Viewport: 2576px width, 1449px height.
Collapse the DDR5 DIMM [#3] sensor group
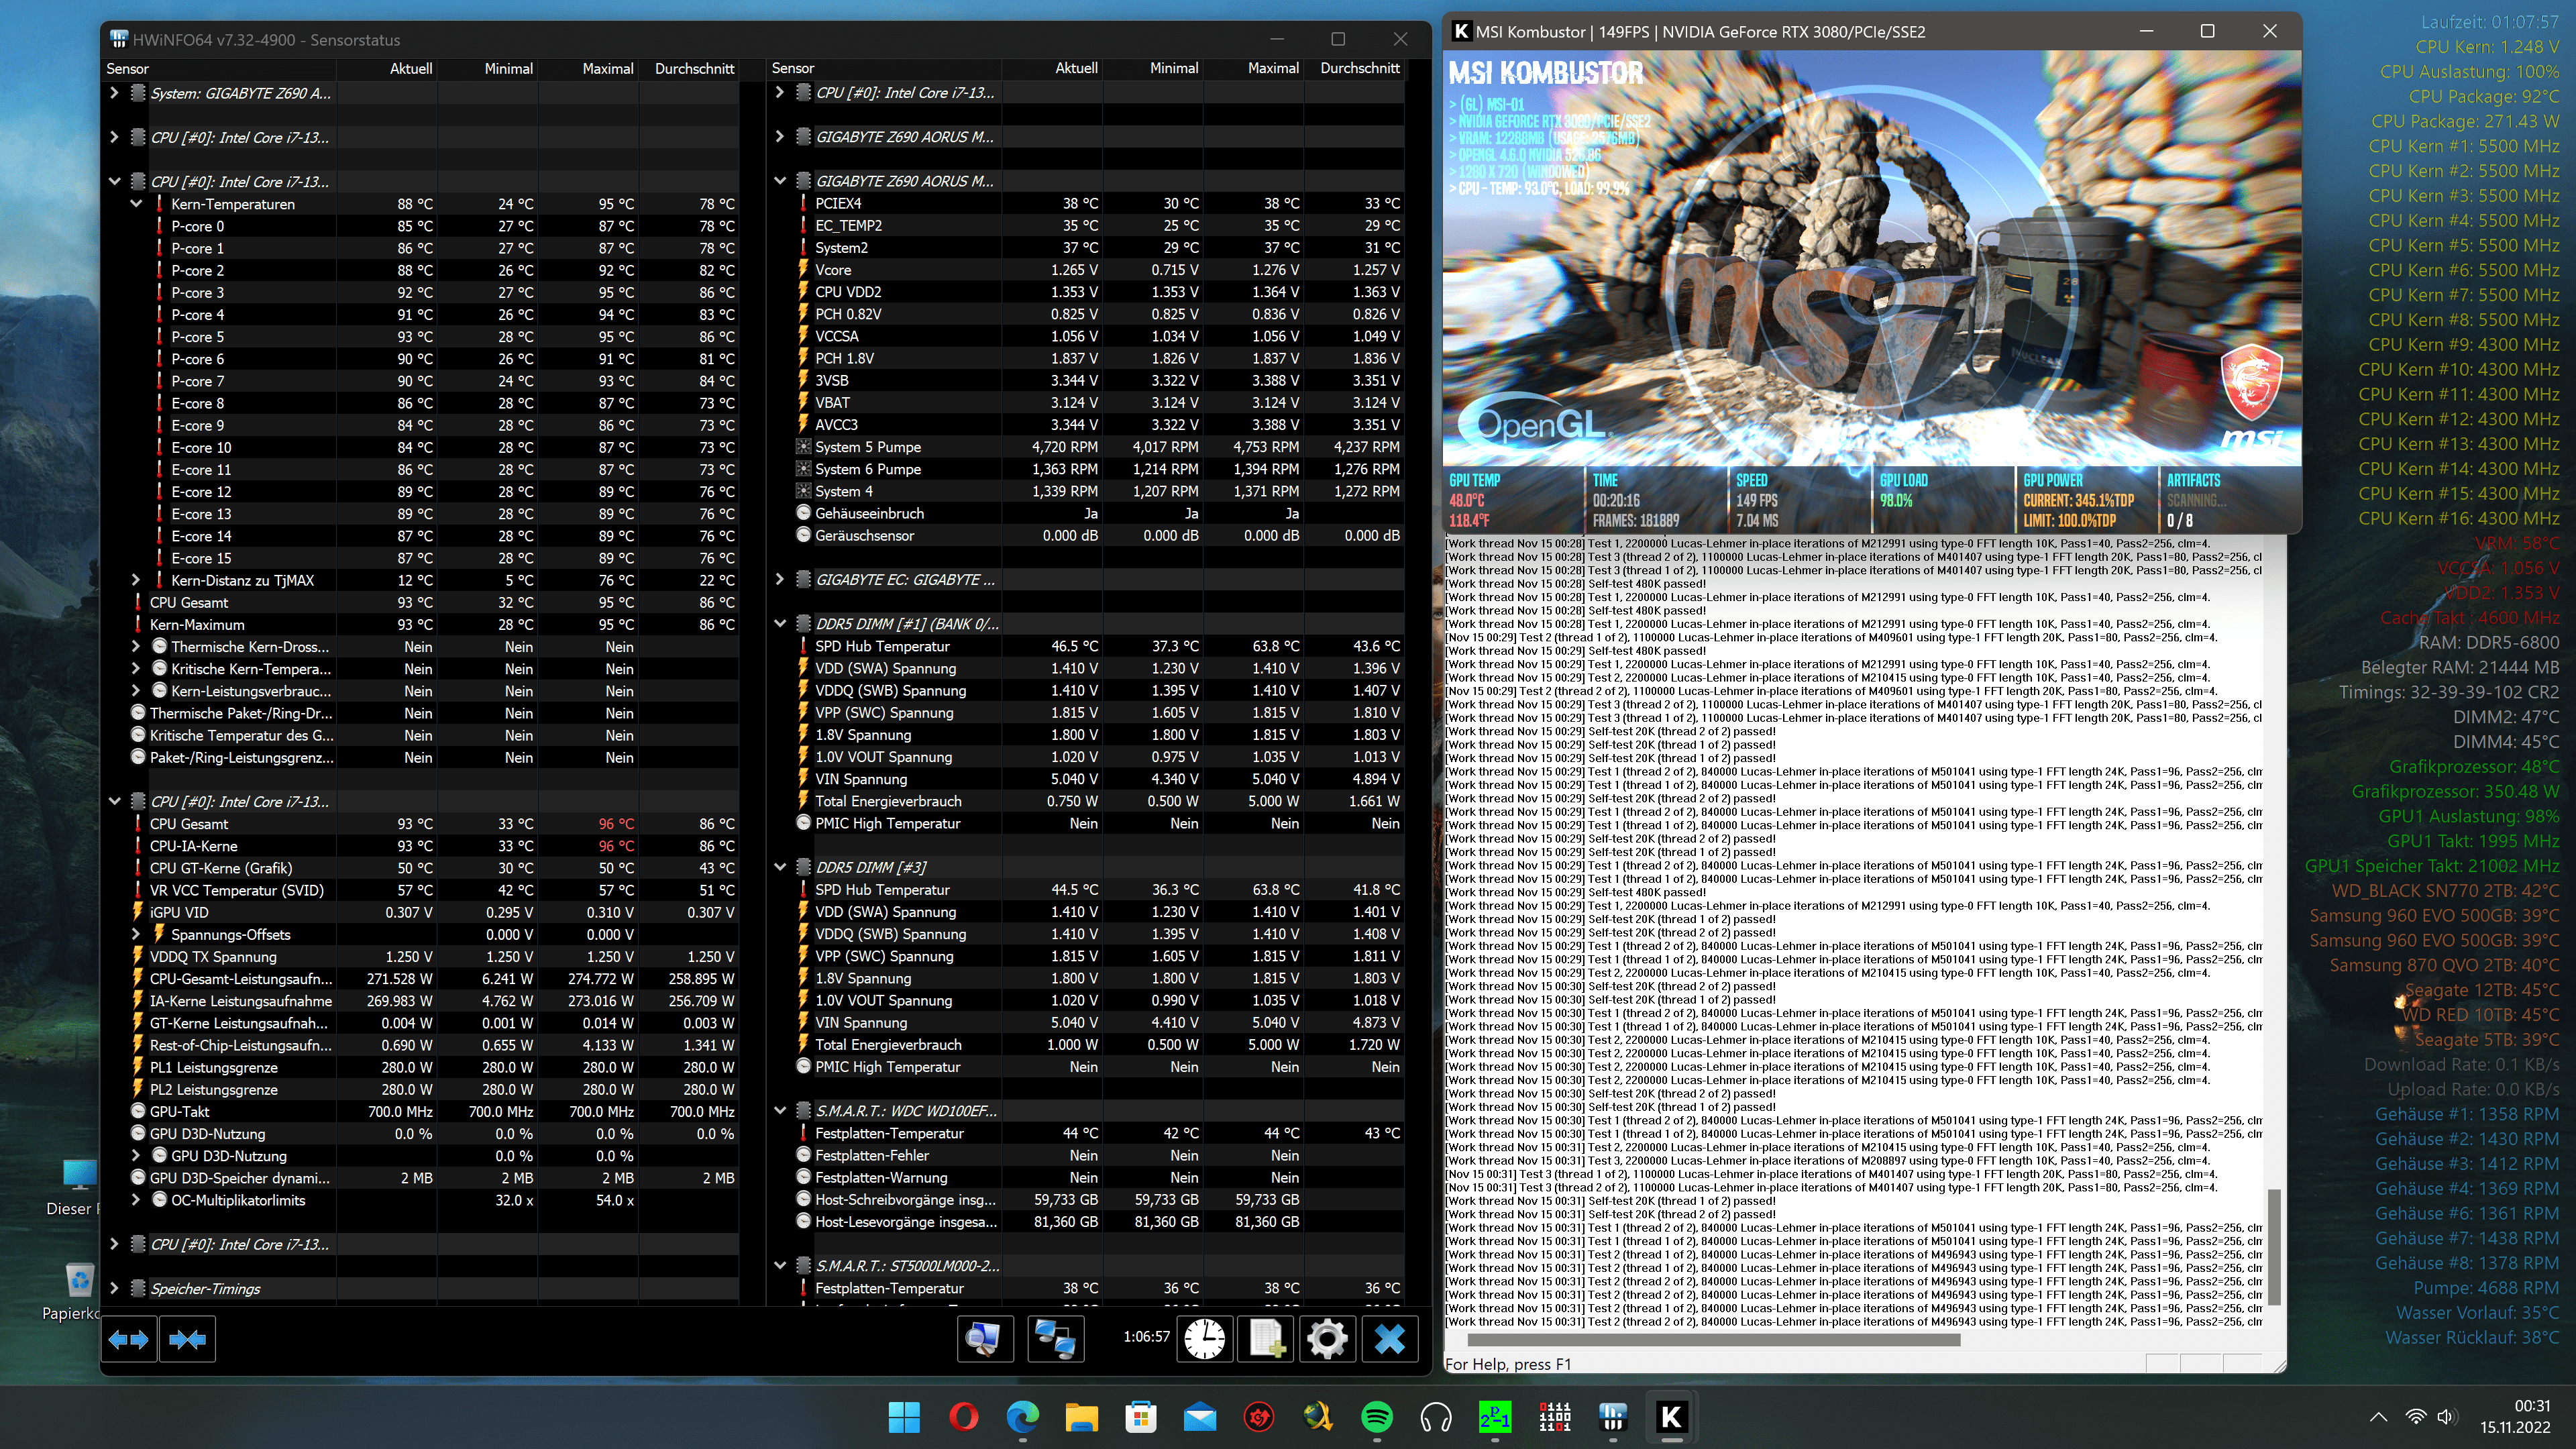pos(780,867)
